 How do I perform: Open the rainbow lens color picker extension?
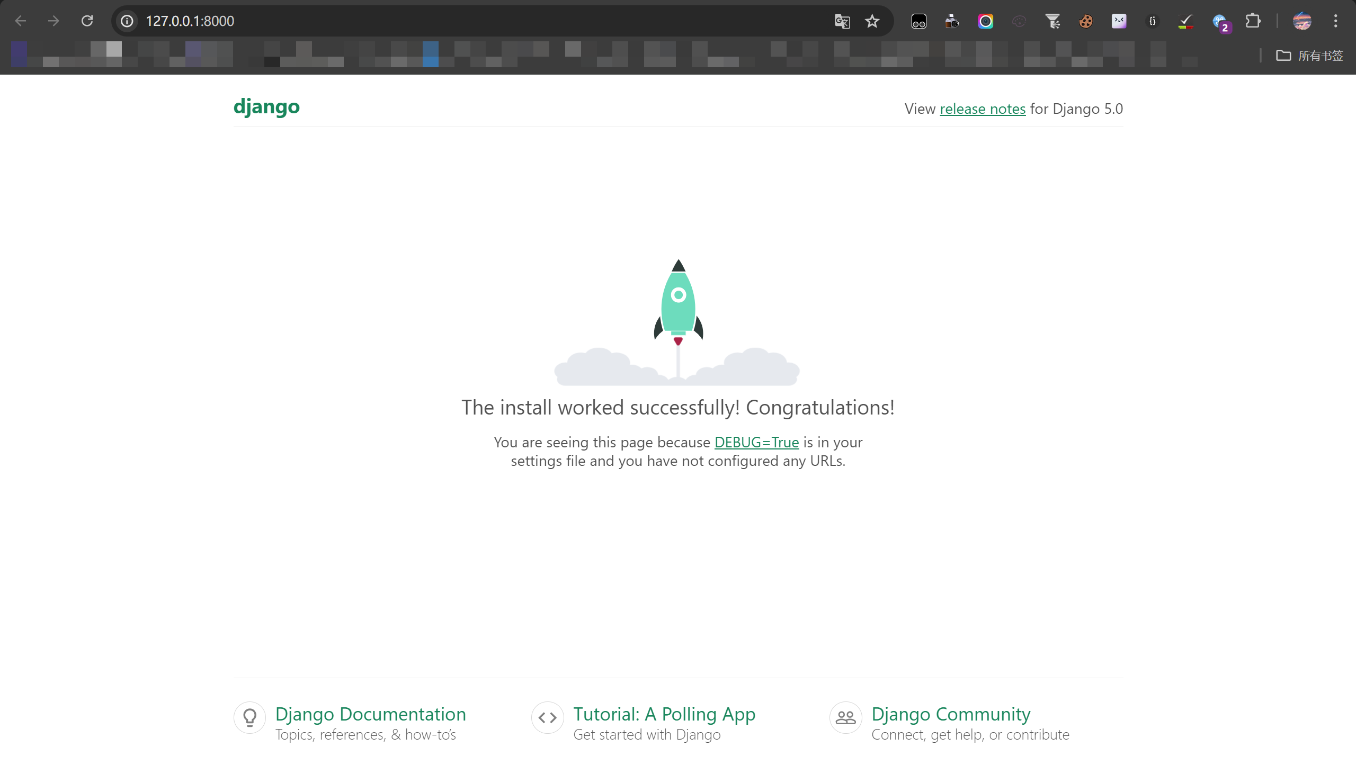[x=985, y=21]
